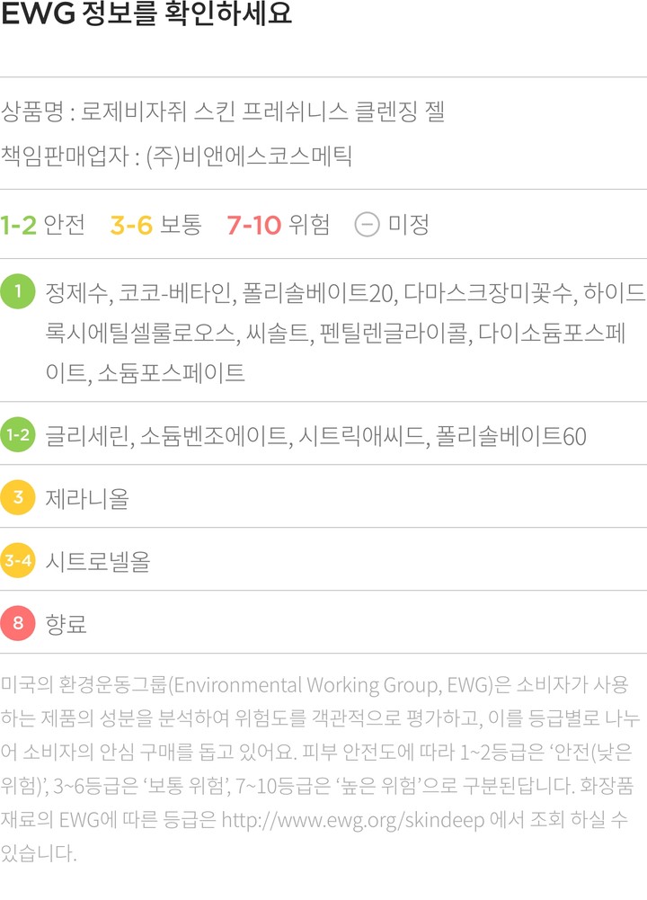Click the 향료 ingredient text
Viewport: 647px width, 900px height.
[66, 622]
